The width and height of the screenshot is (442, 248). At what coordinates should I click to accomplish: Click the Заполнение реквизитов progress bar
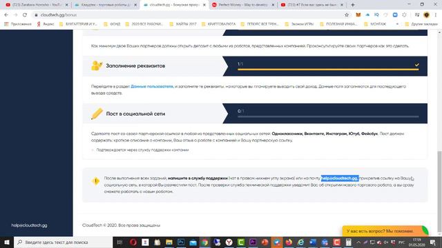coord(328,69)
